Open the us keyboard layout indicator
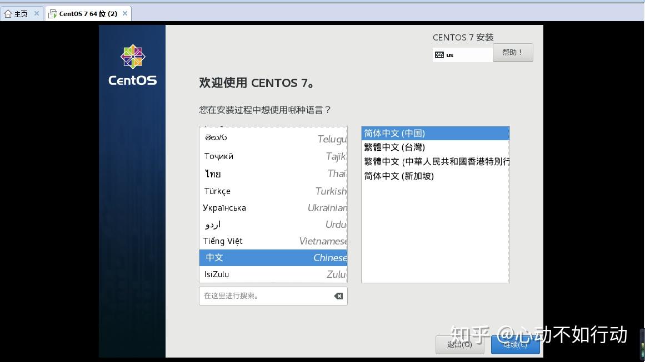 462,55
